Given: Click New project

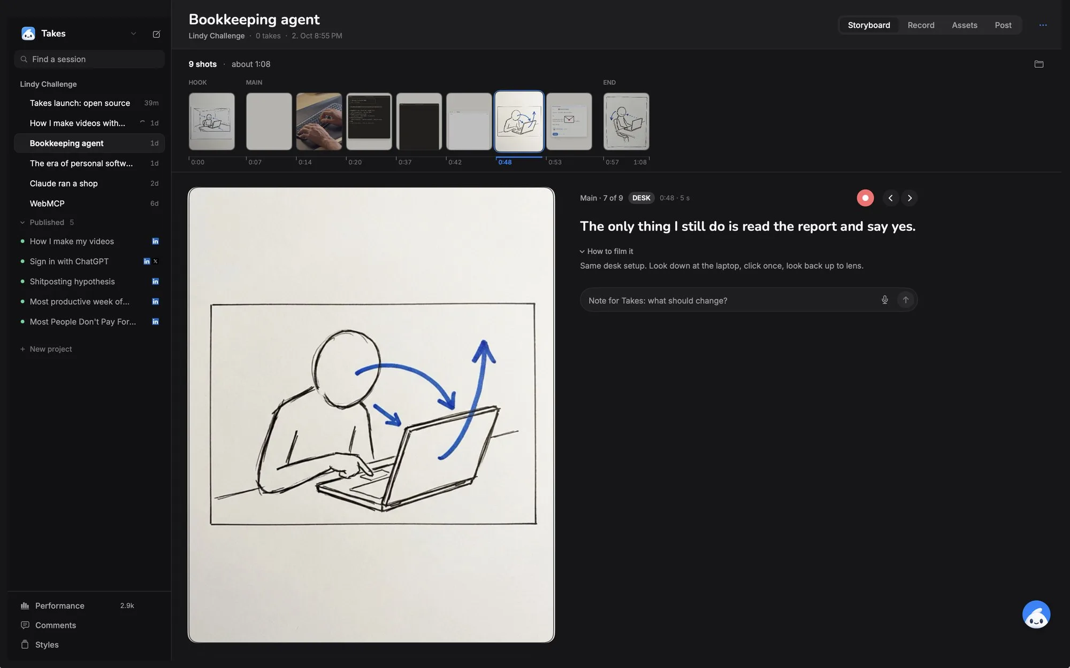Looking at the screenshot, I should point(46,349).
